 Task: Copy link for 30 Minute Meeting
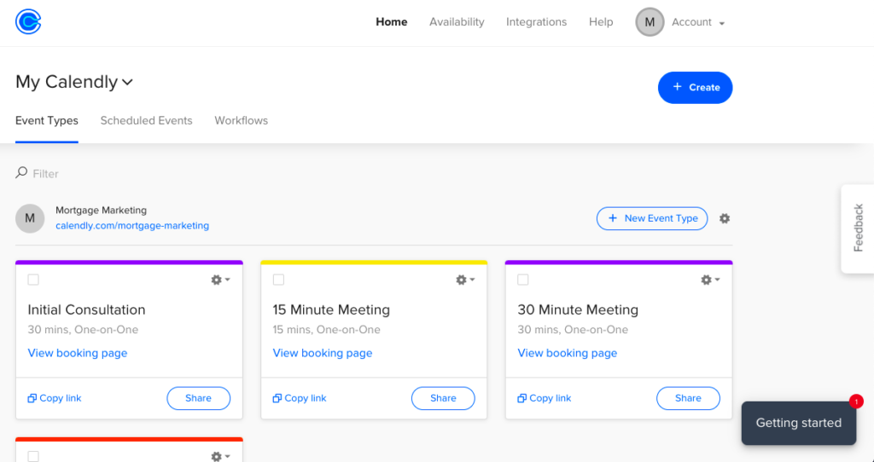544,398
